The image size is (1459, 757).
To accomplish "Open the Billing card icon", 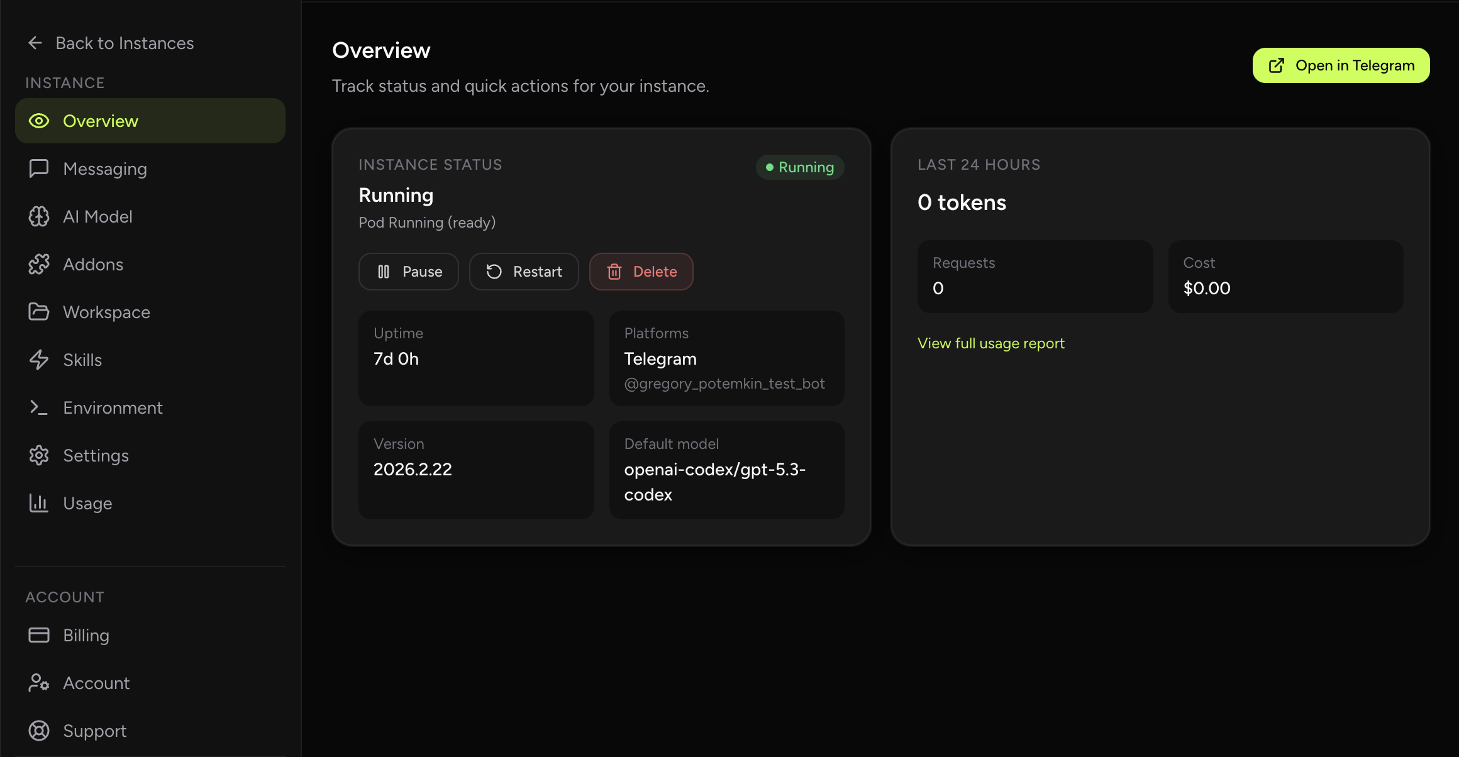I will click(x=39, y=635).
